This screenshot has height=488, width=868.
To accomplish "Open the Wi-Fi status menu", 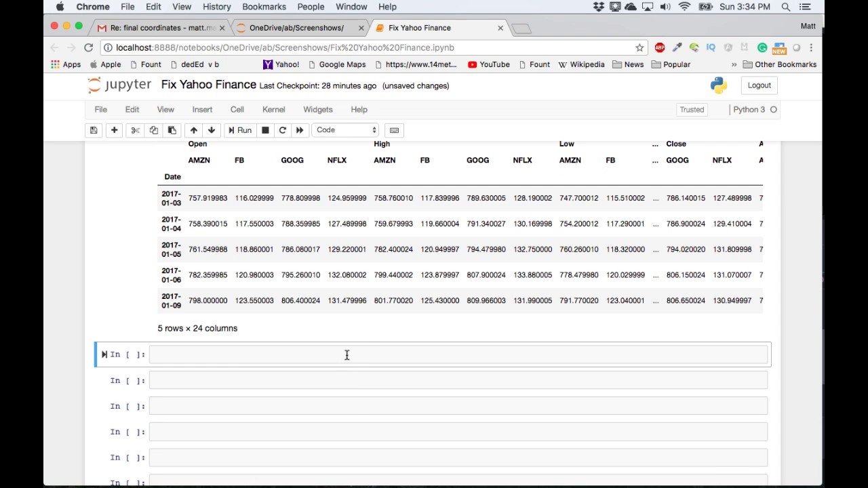I will (684, 7).
